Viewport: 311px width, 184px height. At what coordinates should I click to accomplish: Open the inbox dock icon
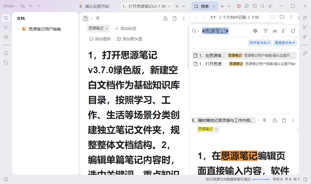click(6, 37)
